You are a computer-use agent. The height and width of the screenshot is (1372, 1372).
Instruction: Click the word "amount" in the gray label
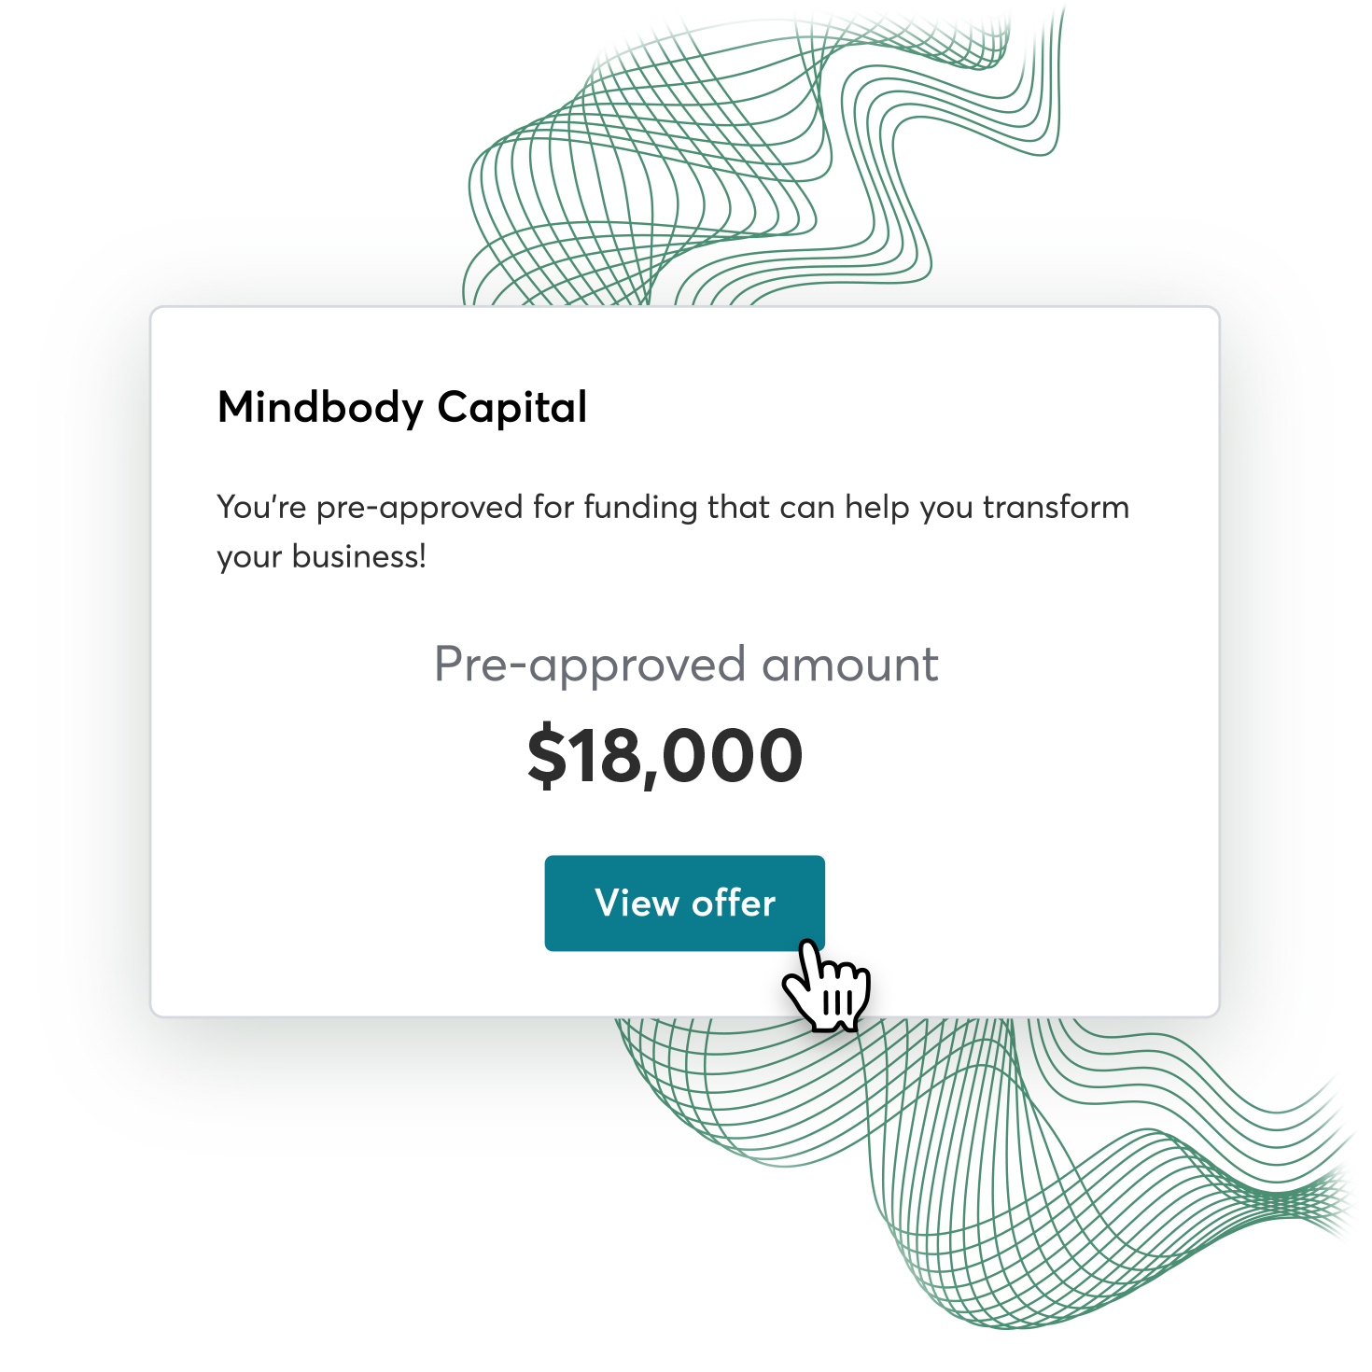click(x=849, y=665)
